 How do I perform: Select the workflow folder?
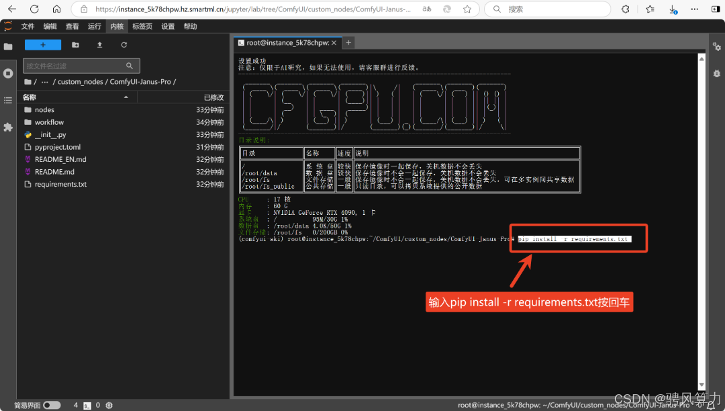click(124, 122)
